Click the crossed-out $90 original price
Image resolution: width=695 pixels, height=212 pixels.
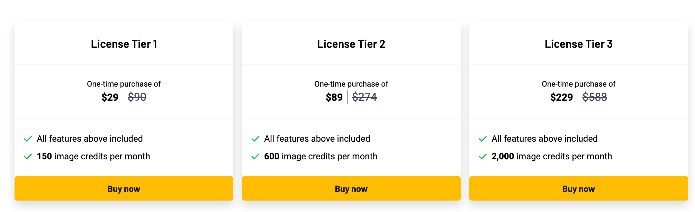click(x=137, y=97)
